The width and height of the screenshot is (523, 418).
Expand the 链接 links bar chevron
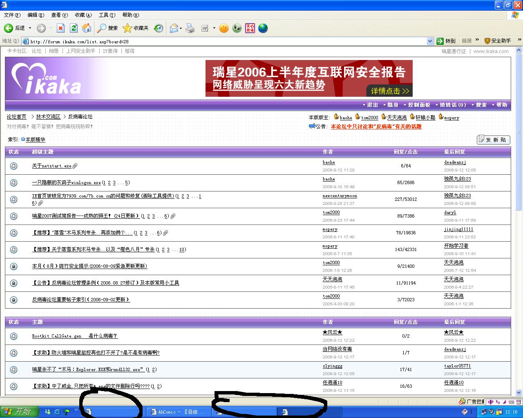coord(477,40)
